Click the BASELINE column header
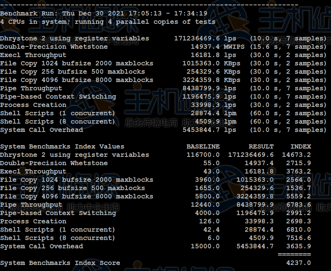This screenshot has width=331, height=271. [x=203, y=146]
